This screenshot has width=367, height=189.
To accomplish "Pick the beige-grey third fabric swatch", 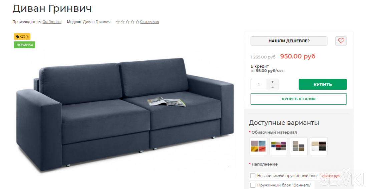I will pos(298,146).
